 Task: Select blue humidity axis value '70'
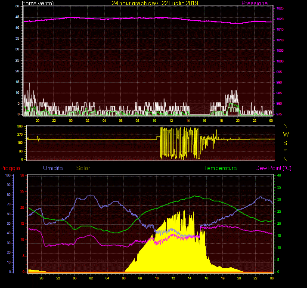tap(9, 204)
